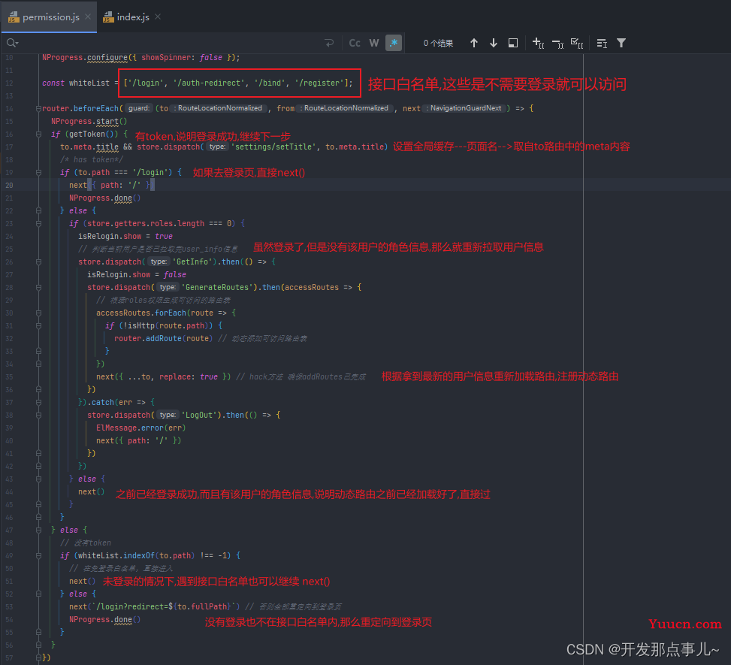Image resolution: width=731 pixels, height=665 pixels.
Task: Go to next occurrence with down arrow
Action: [494, 43]
